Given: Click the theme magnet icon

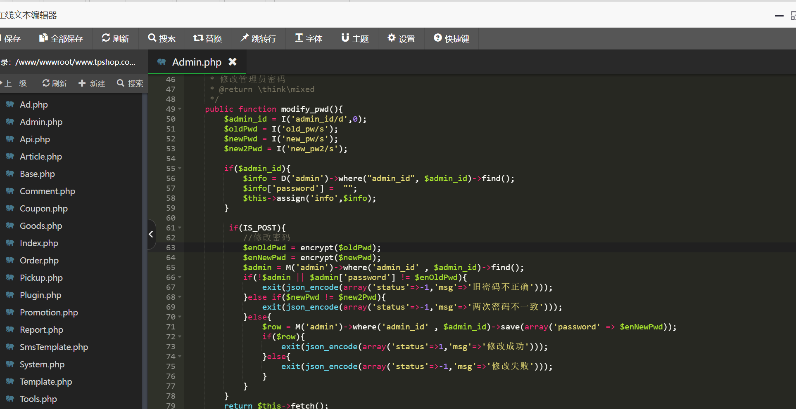Looking at the screenshot, I should [345, 38].
